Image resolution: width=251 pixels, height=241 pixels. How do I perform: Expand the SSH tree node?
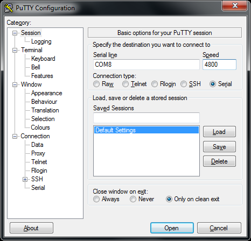(25, 179)
